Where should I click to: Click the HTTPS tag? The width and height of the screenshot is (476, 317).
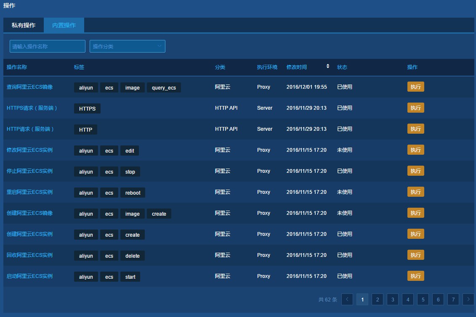pos(88,108)
